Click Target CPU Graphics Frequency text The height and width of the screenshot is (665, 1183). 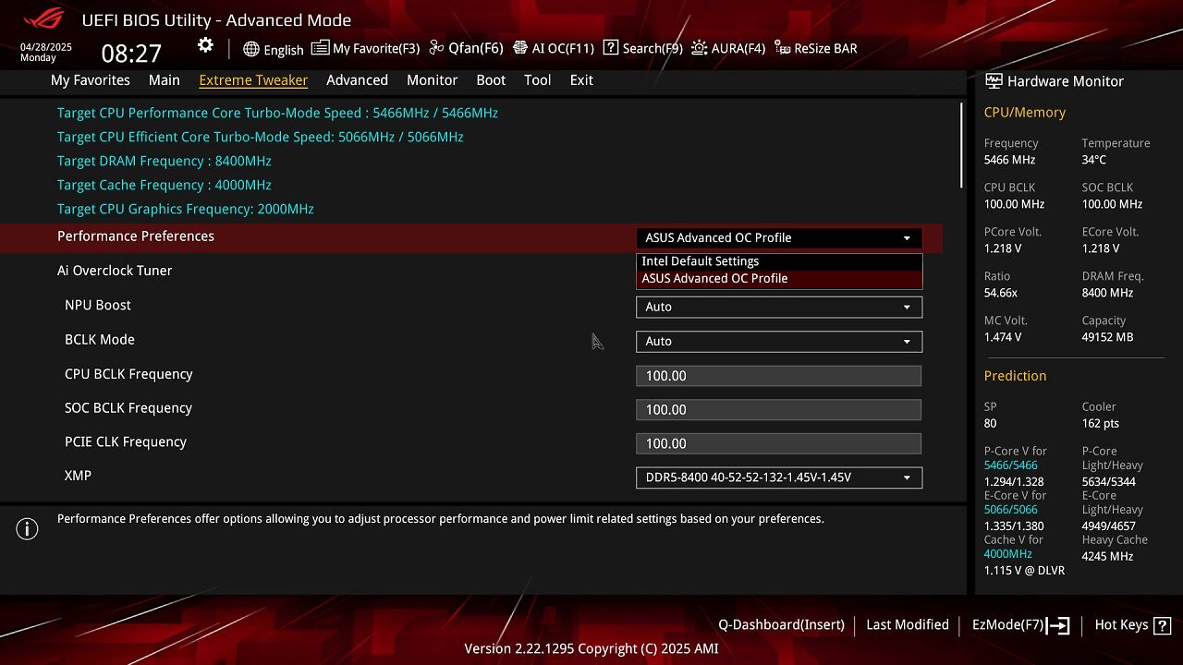(186, 209)
